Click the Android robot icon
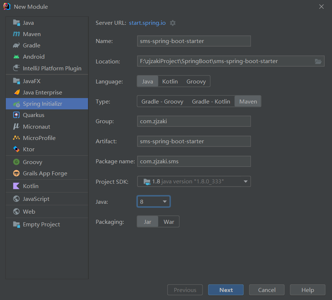 point(16,57)
